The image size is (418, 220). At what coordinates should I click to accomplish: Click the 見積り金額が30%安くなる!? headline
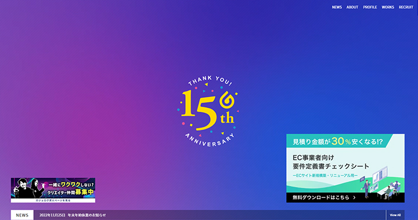[x=338, y=142]
